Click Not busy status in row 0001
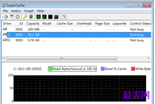This screenshot has width=155, height=104. click(137, 30)
